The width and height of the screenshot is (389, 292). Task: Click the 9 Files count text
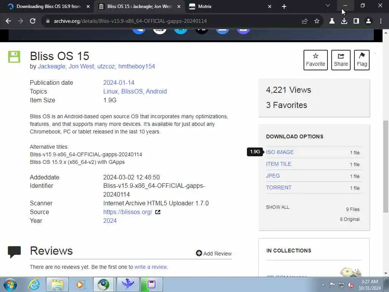pyautogui.click(x=353, y=209)
